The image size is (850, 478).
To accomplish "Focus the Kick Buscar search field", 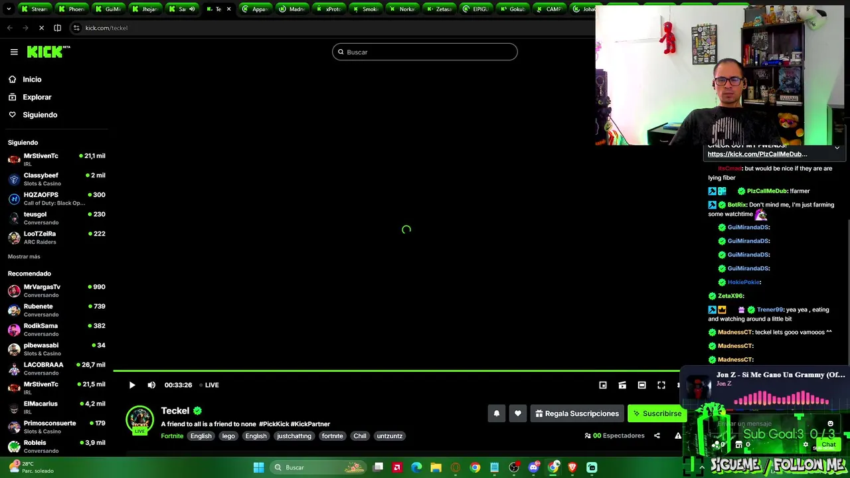I will click(x=424, y=52).
